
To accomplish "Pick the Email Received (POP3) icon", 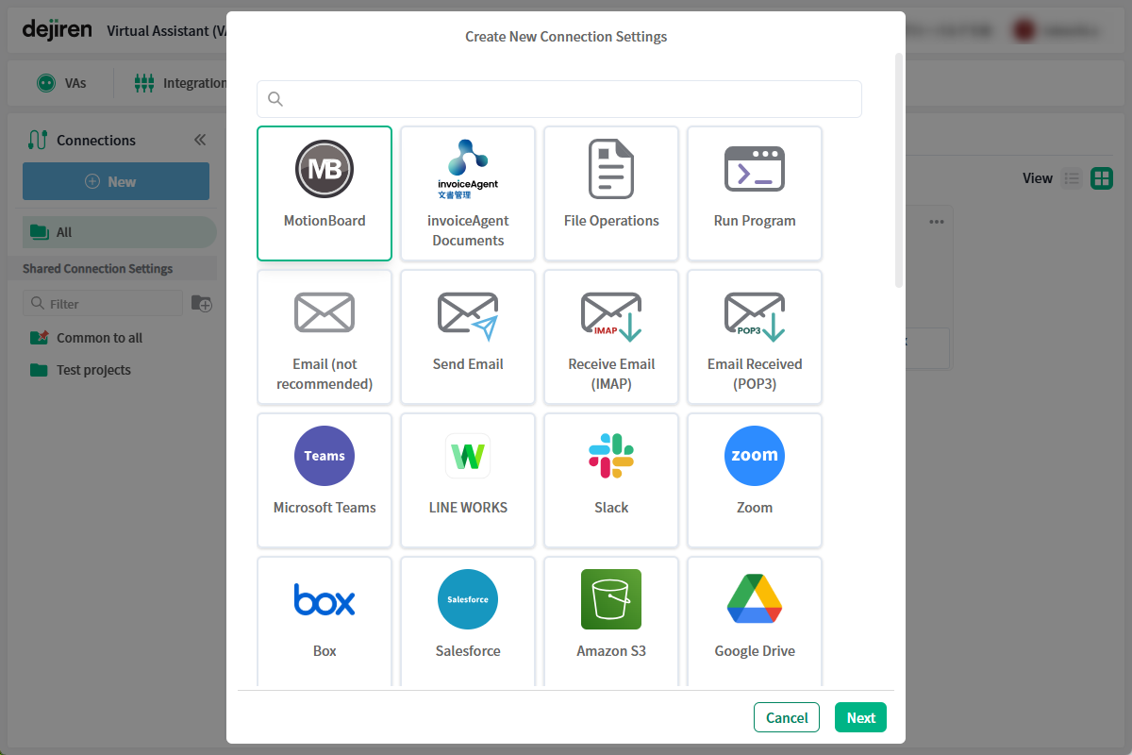I will 755,315.
